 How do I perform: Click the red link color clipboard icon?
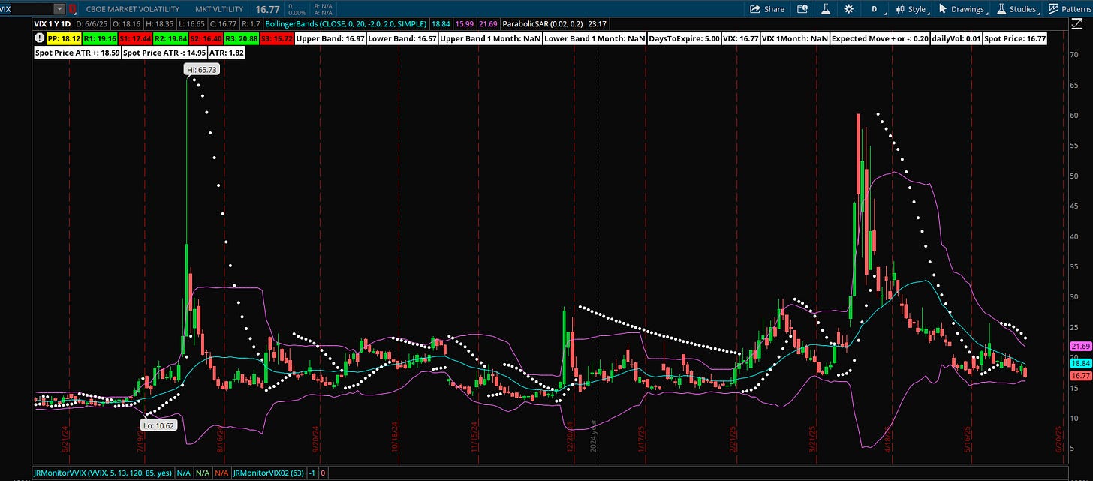(72, 9)
